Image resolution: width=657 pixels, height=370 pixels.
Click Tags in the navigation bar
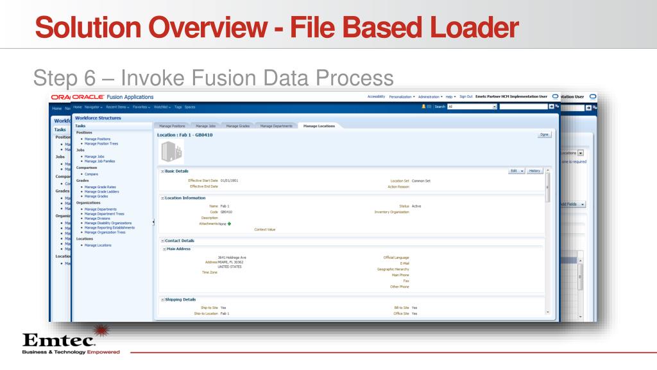pos(178,107)
